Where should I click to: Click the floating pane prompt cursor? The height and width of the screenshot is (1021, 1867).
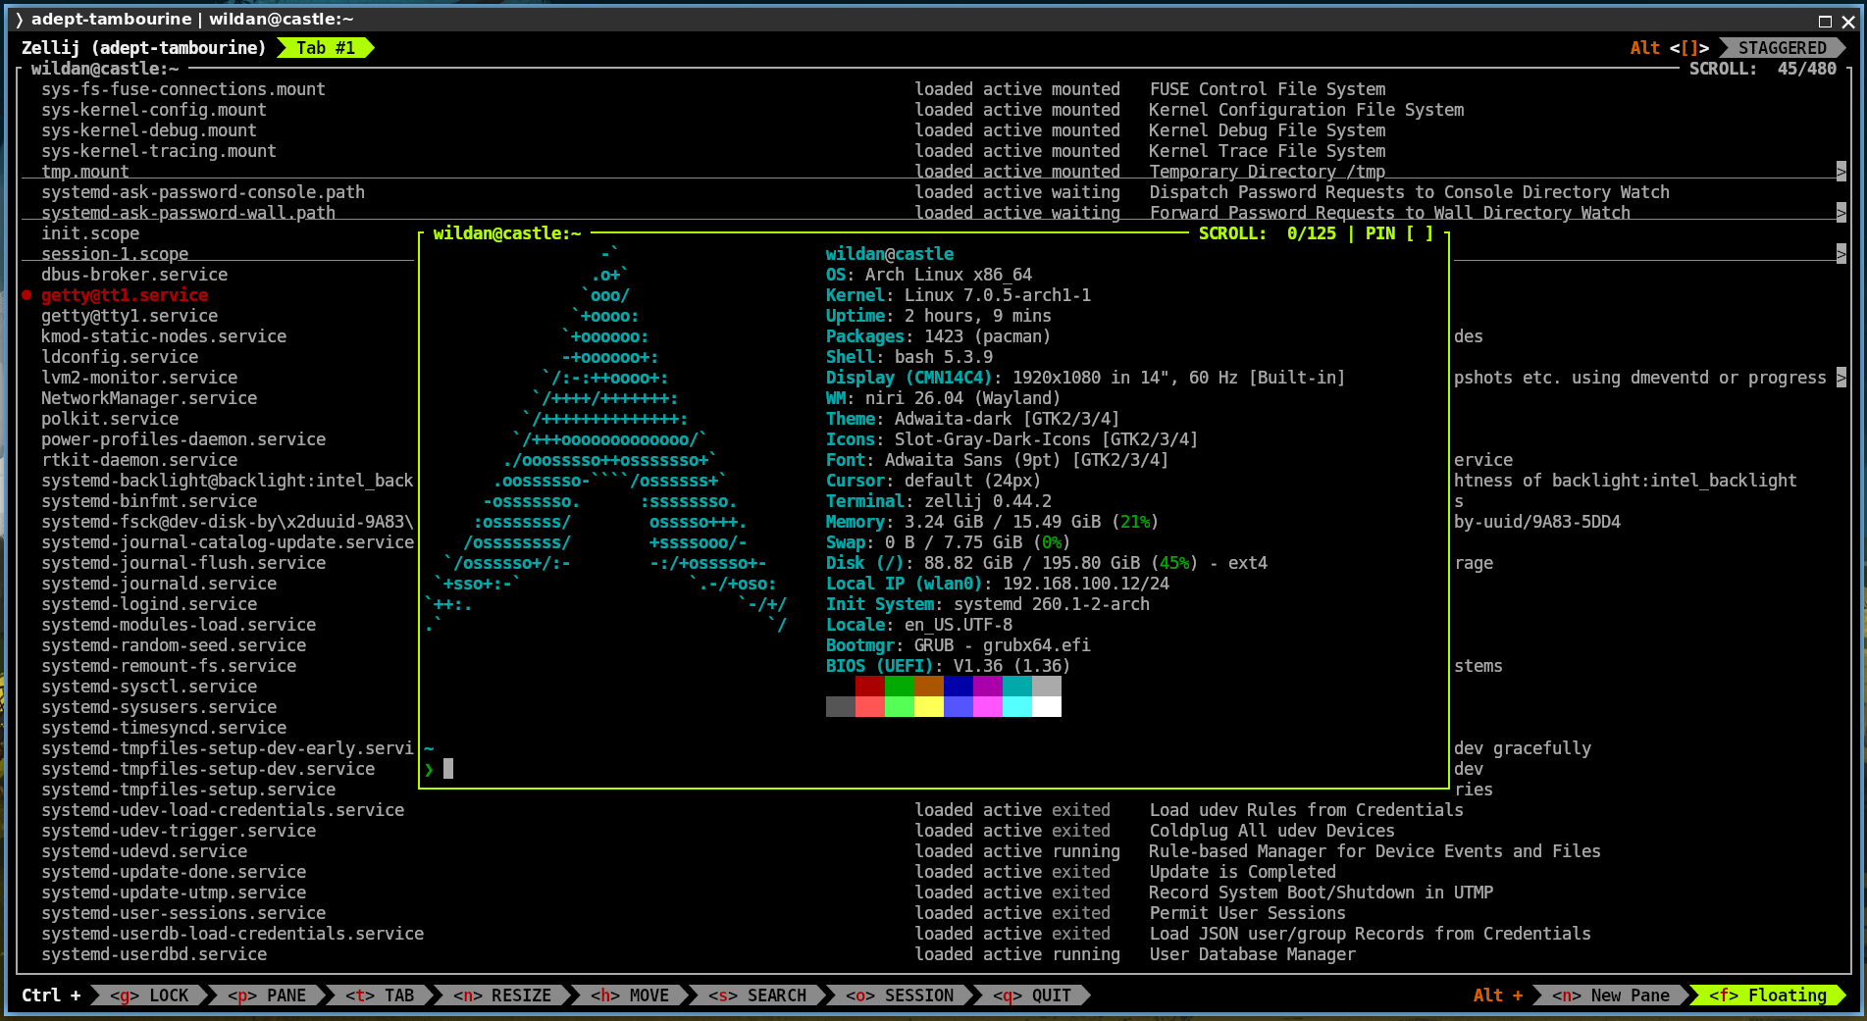point(448,769)
